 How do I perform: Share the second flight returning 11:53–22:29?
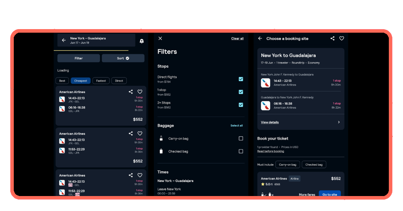(131, 133)
